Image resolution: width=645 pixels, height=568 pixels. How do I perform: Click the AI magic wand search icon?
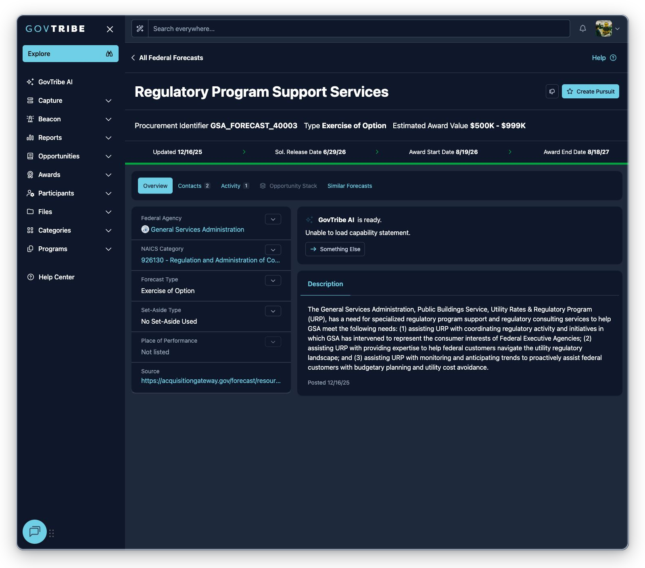point(140,29)
